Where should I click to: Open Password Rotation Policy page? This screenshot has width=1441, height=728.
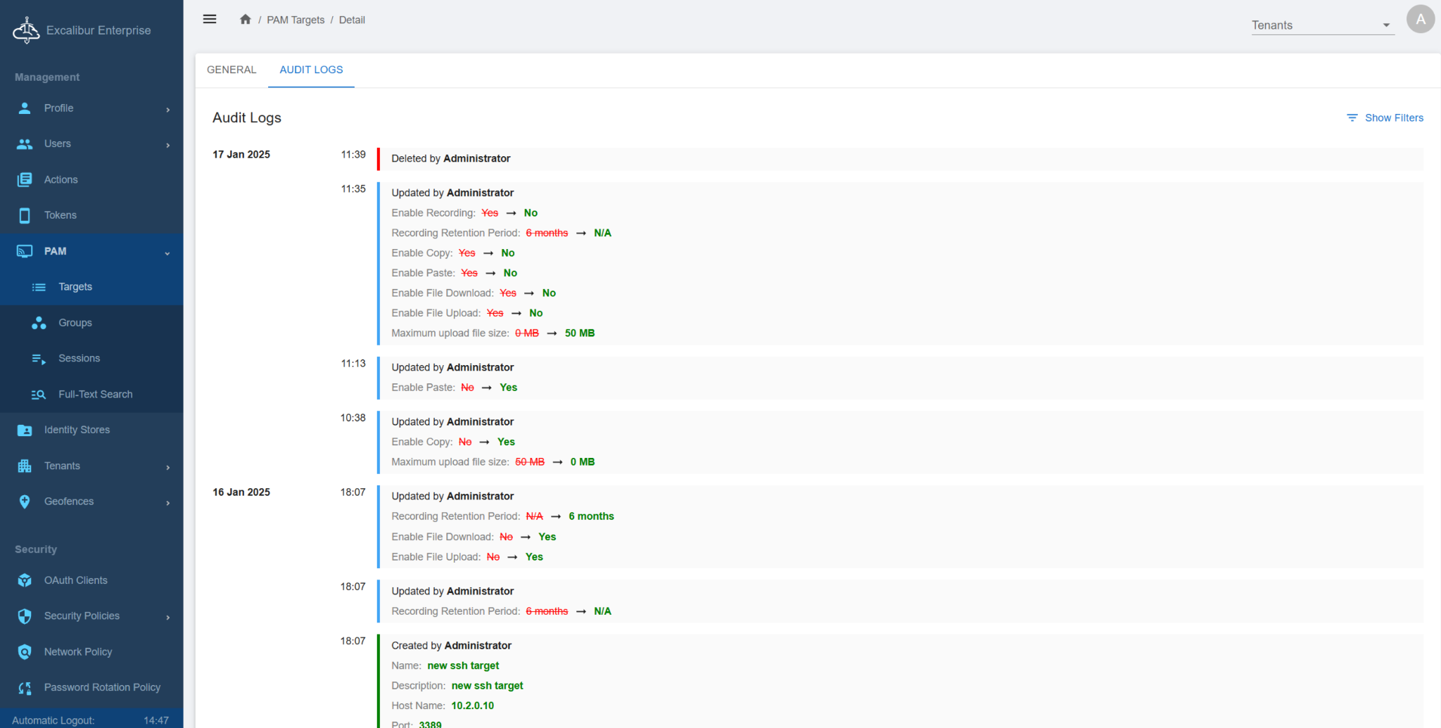pos(91,688)
